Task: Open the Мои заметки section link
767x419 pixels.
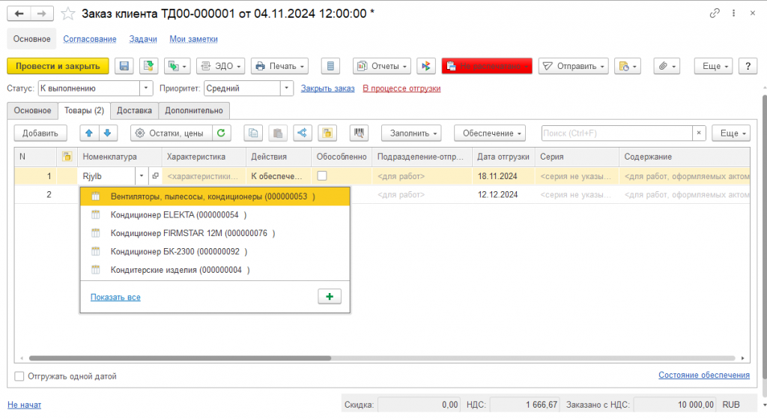Action: click(x=194, y=39)
